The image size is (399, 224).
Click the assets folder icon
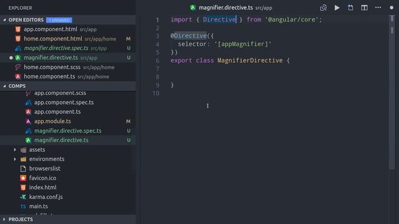pos(23,150)
